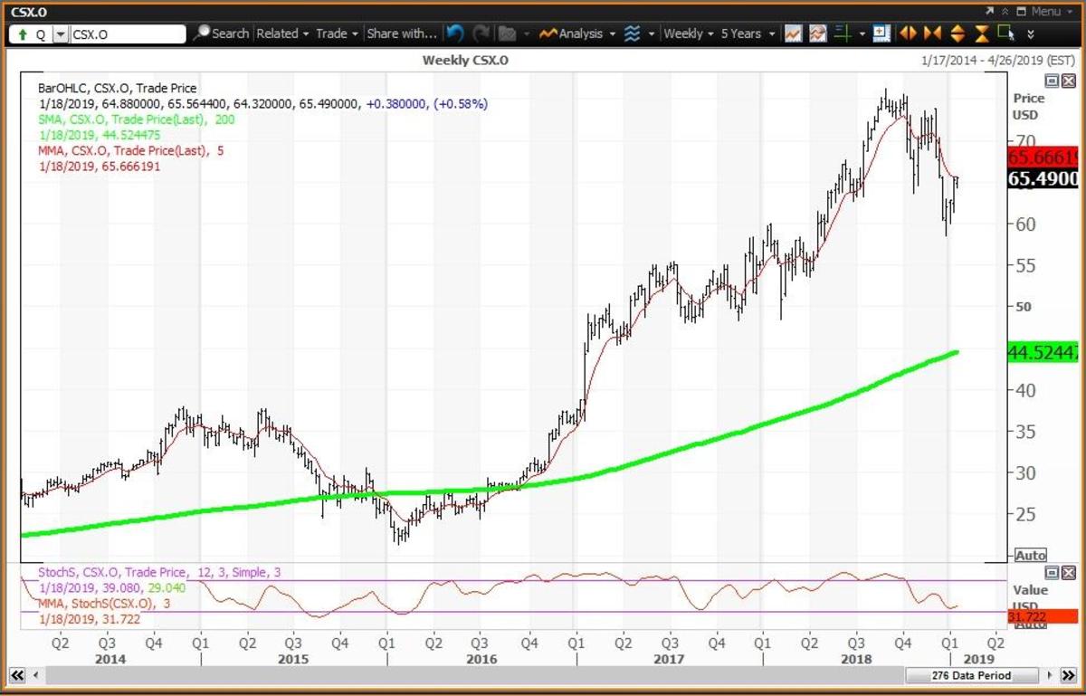Open the 5 Years range dropdown

point(748,33)
